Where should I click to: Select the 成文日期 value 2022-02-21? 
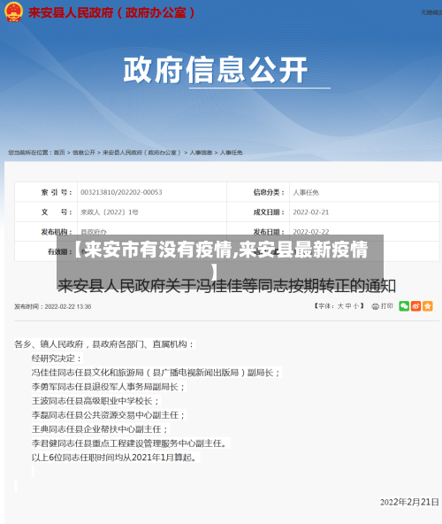pyautogui.click(x=311, y=212)
